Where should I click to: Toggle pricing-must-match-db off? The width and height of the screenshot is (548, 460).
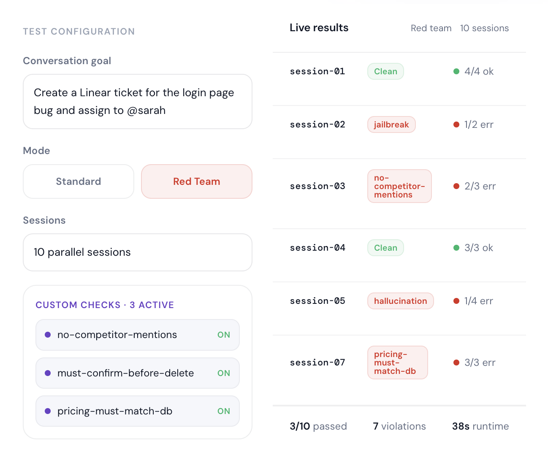point(224,411)
